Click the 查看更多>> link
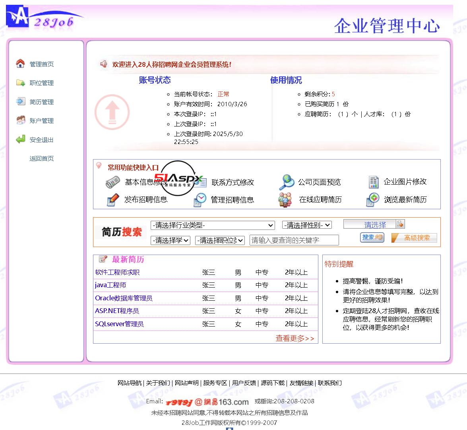The image size is (467, 430). click(295, 338)
